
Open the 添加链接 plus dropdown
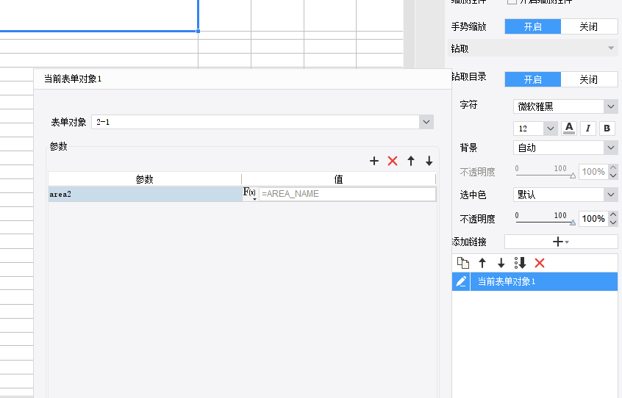point(561,242)
